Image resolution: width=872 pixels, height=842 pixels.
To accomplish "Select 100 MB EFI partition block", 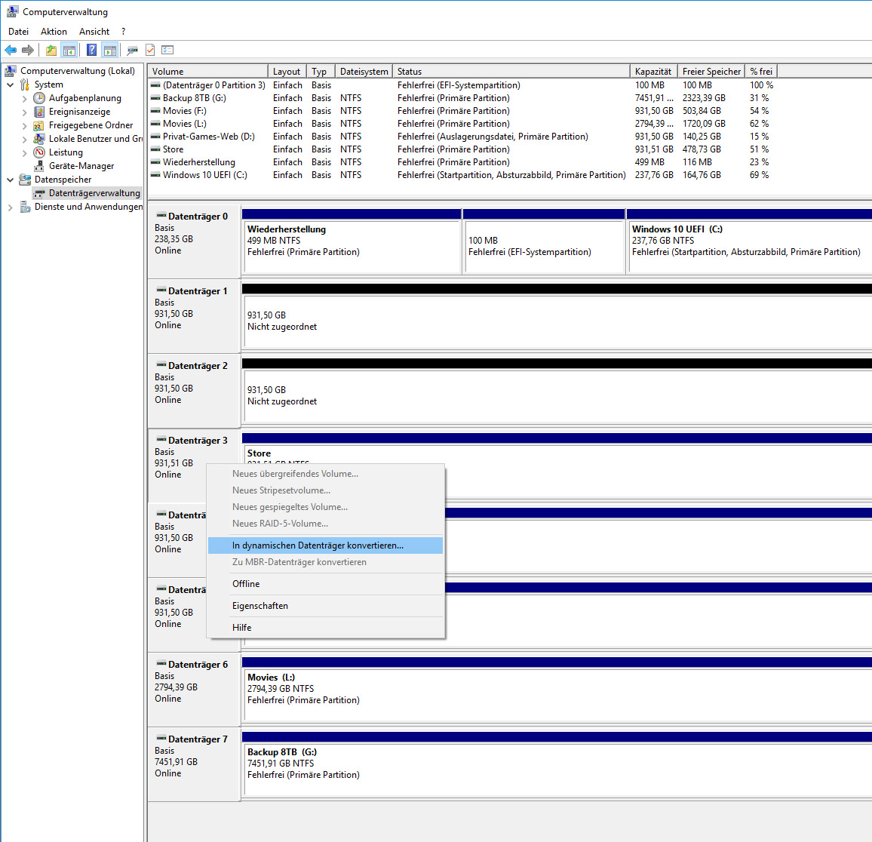I will (x=544, y=242).
